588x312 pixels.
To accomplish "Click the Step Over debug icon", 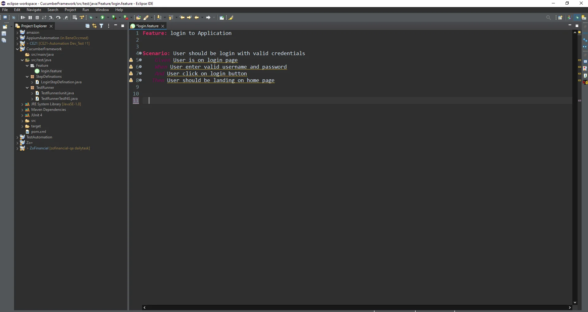I will (58, 17).
